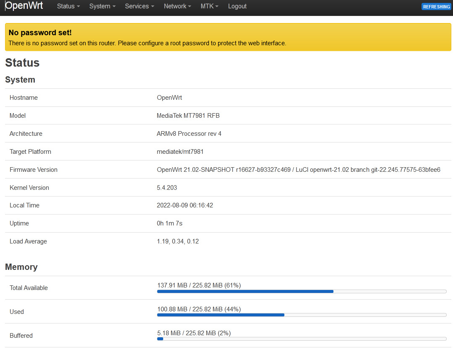The image size is (453, 352).
Task: Click the 'No password set!' warning banner
Action: point(226,37)
